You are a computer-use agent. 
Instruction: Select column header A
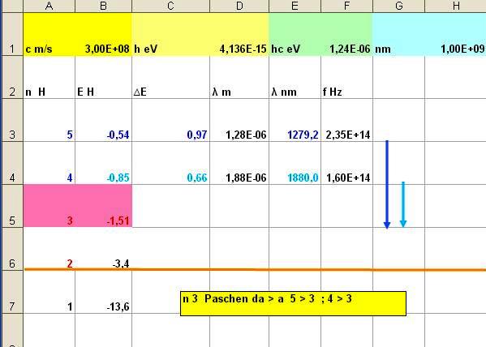pyautogui.click(x=49, y=6)
